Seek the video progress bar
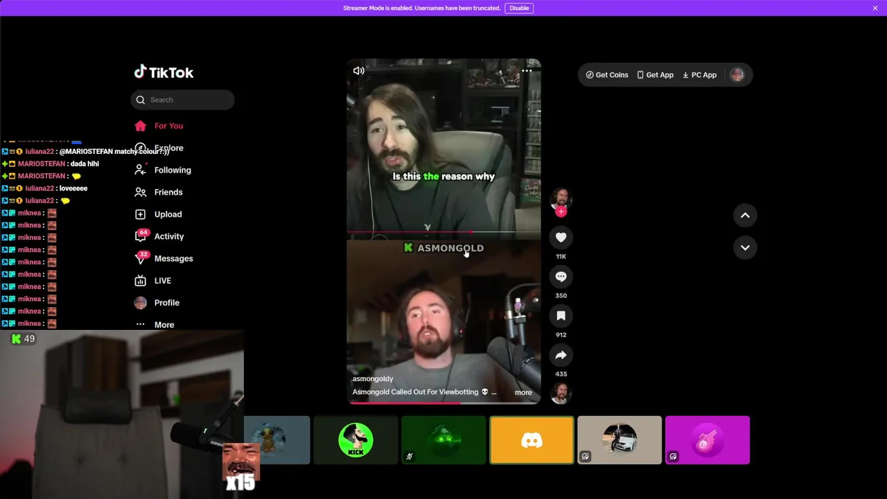This screenshot has height=499, width=887. click(x=443, y=403)
